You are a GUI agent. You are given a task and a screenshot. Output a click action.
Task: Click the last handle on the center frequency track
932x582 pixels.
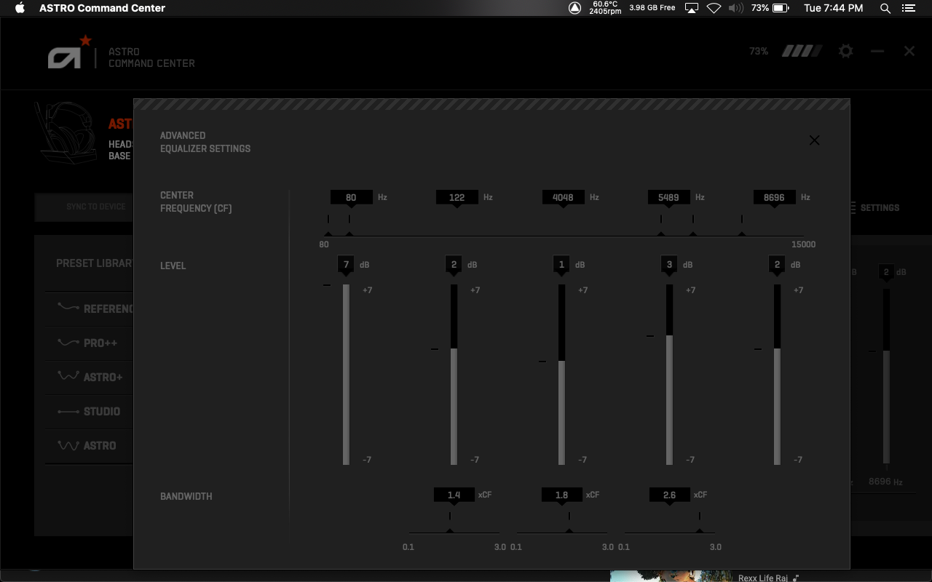742,234
